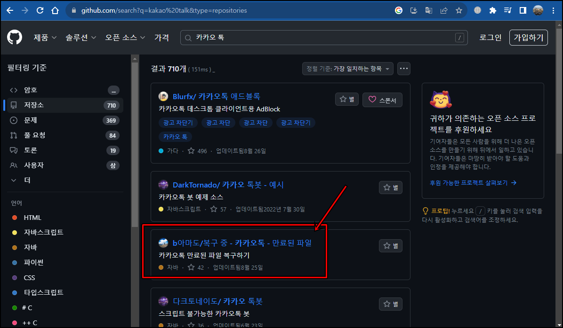Open the 정렬 기준 sort dropdown
The width and height of the screenshot is (563, 328).
[x=347, y=69]
